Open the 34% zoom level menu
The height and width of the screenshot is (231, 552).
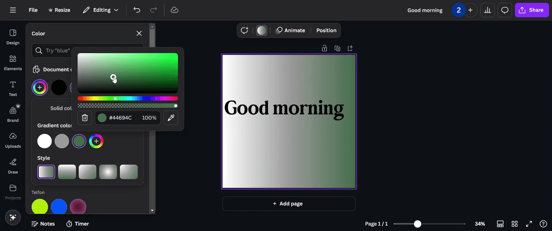coord(480,224)
